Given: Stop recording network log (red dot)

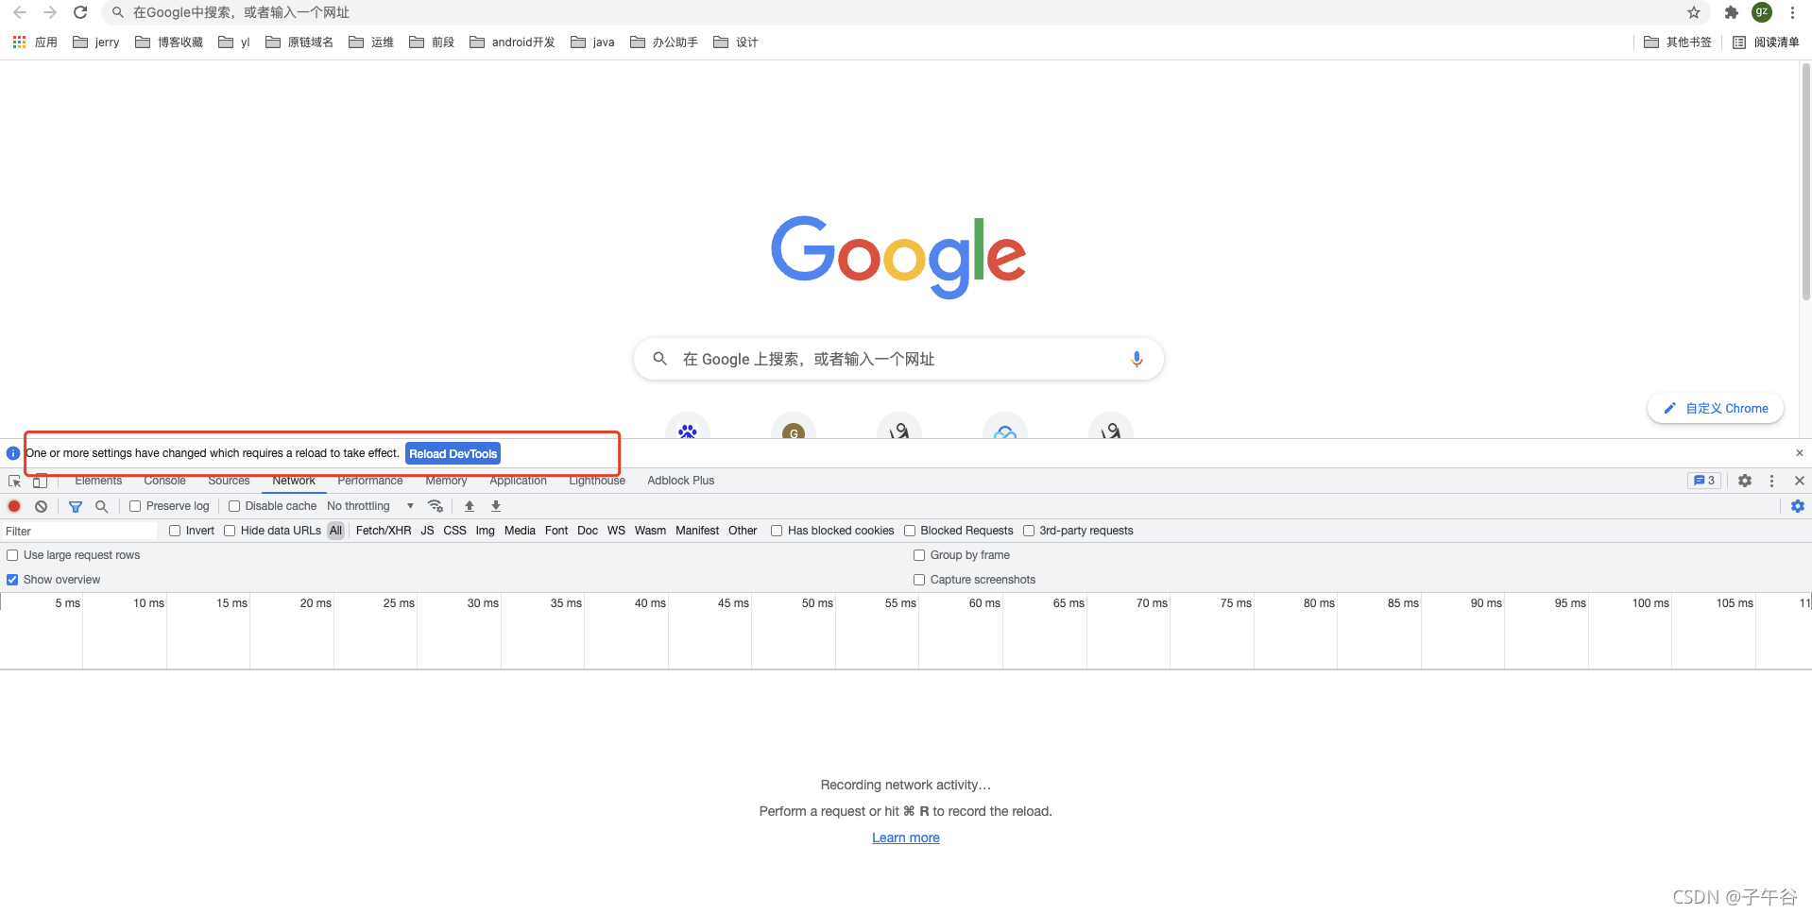Looking at the screenshot, I should click(x=14, y=506).
